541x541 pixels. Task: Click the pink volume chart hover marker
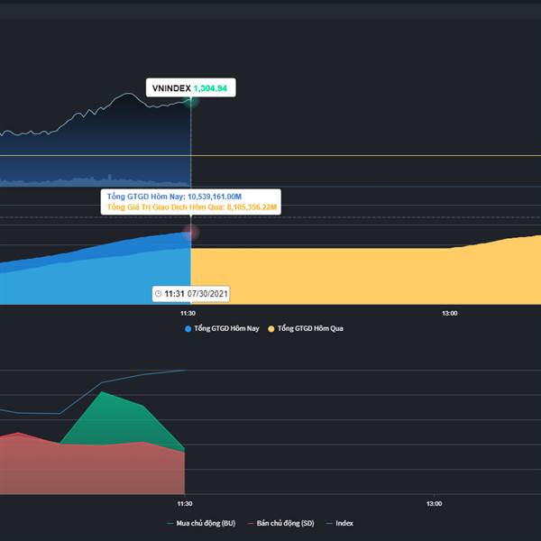click(x=191, y=233)
